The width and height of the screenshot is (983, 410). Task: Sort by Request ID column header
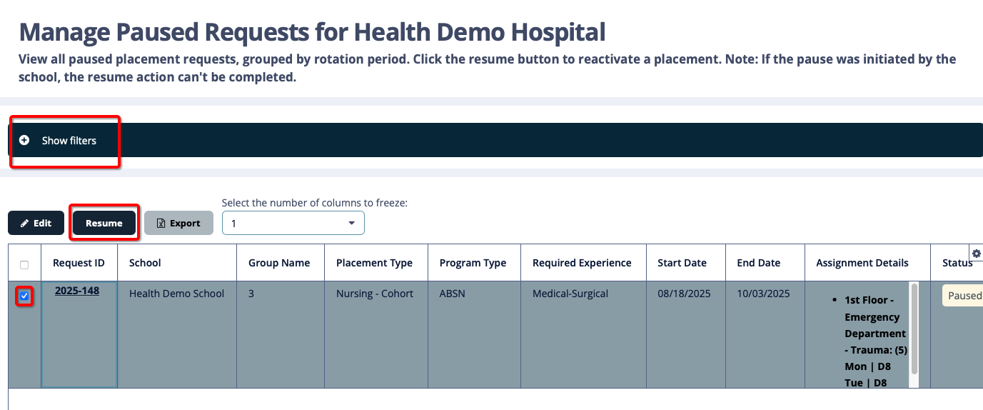click(x=79, y=263)
